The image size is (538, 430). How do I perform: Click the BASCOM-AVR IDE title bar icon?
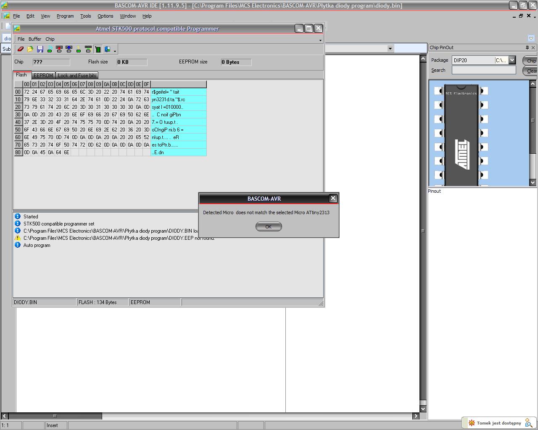click(x=5, y=5)
